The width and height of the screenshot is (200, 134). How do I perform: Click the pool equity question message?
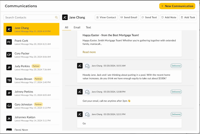click(129, 77)
